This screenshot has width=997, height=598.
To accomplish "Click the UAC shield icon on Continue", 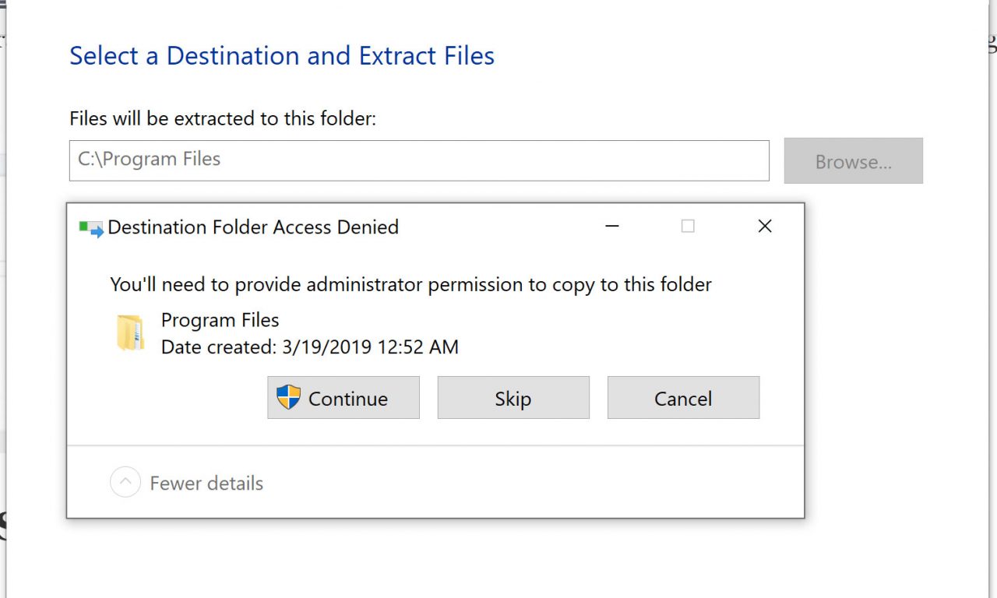I will (288, 397).
